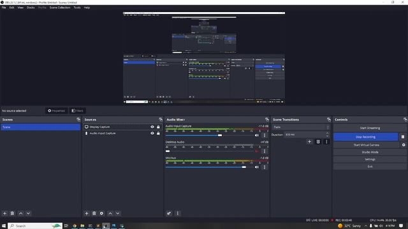
Task: Click the Exit button
Action: coord(370,167)
